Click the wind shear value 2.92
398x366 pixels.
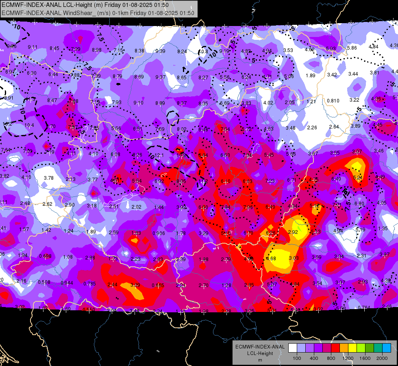(293, 232)
